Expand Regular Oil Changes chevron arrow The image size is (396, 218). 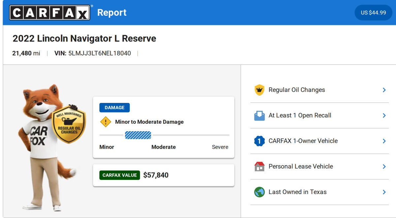tap(384, 90)
